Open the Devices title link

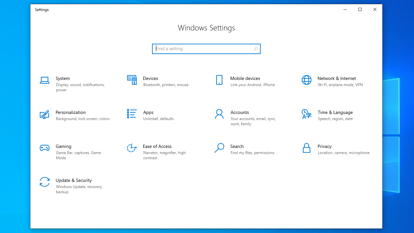click(150, 78)
